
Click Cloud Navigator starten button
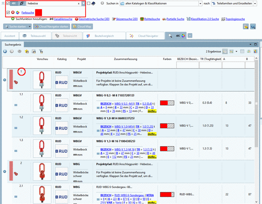[52, 27]
